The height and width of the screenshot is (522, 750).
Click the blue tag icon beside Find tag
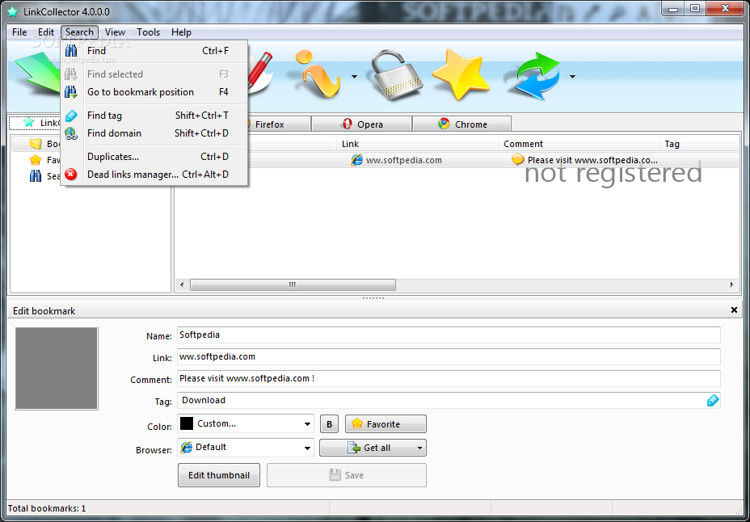click(x=71, y=116)
